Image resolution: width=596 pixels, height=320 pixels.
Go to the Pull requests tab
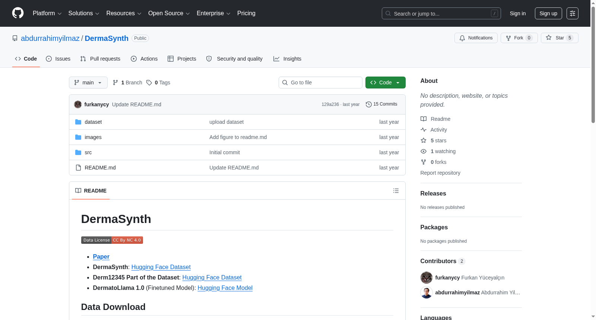100,59
